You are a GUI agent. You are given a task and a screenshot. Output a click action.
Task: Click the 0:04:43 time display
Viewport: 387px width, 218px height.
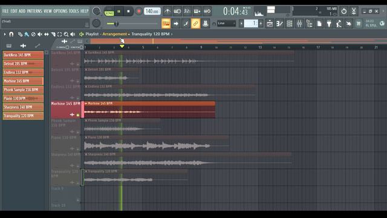pyautogui.click(x=235, y=12)
